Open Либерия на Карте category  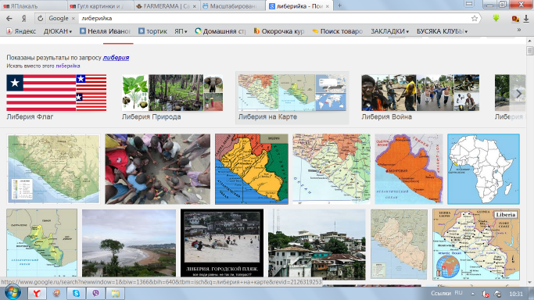click(292, 98)
